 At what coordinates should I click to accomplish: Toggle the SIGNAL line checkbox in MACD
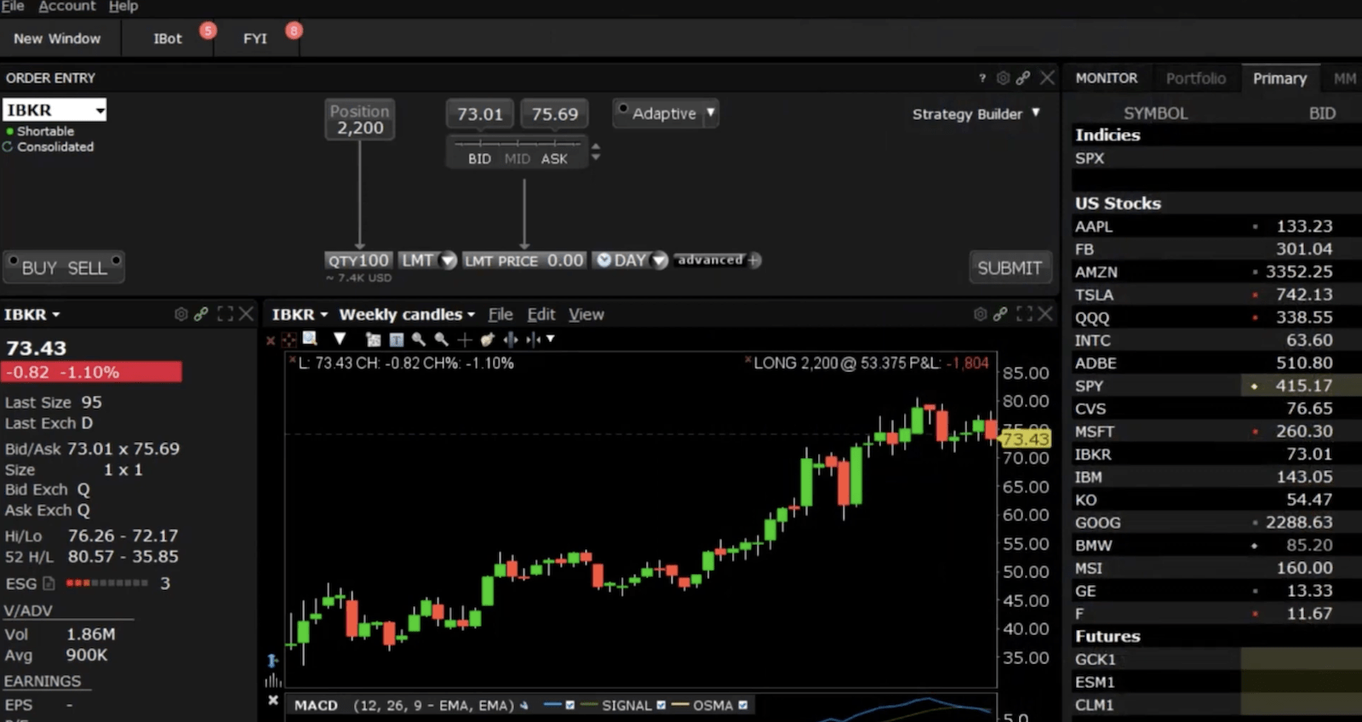tap(661, 705)
